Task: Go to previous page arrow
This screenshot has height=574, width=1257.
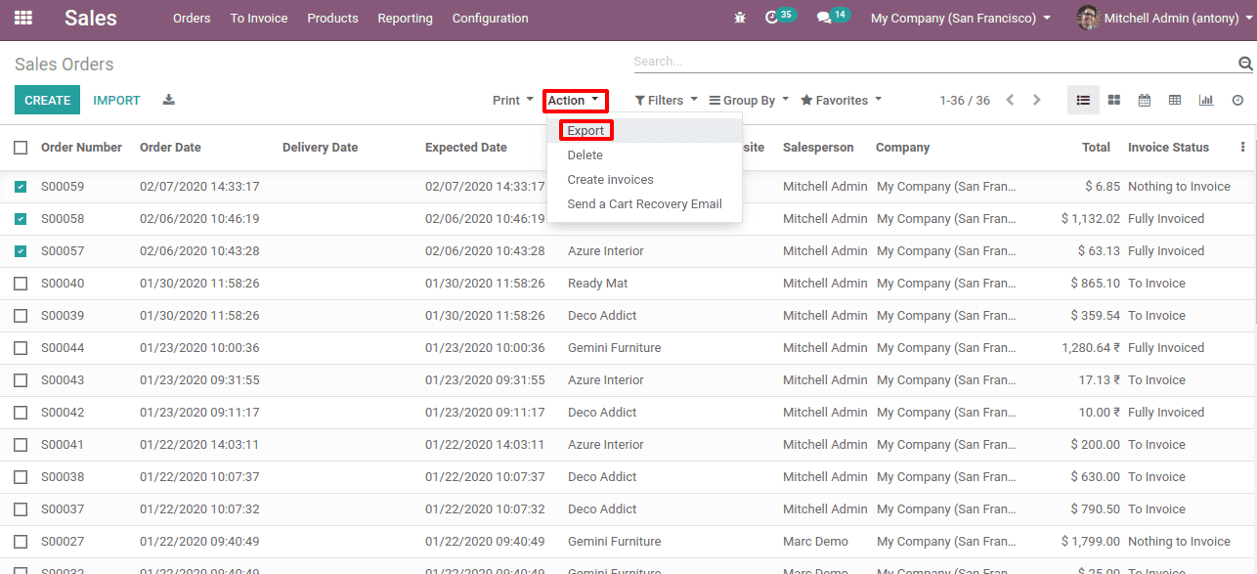Action: [1010, 100]
